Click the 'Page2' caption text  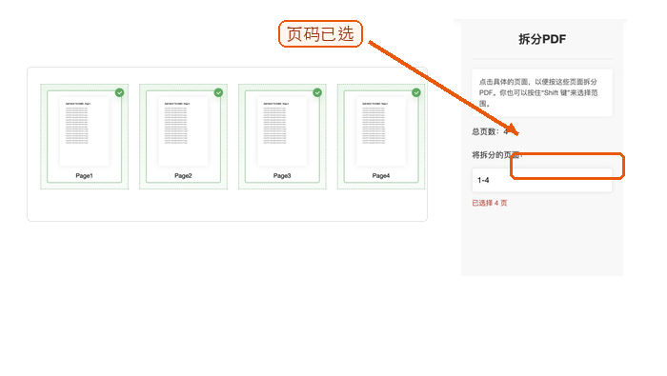[x=183, y=175]
